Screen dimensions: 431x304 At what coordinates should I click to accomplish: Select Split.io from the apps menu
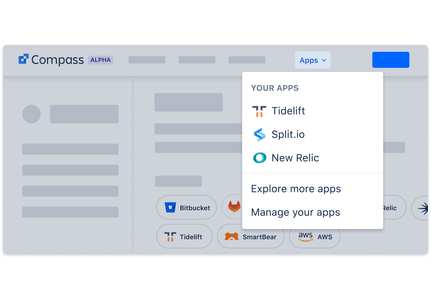[x=312, y=134]
